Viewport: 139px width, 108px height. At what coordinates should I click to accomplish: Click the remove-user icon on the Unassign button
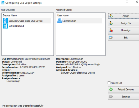pos(111,30)
